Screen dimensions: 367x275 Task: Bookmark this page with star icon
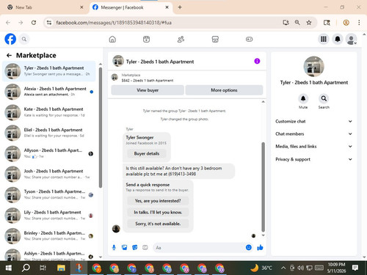click(309, 23)
